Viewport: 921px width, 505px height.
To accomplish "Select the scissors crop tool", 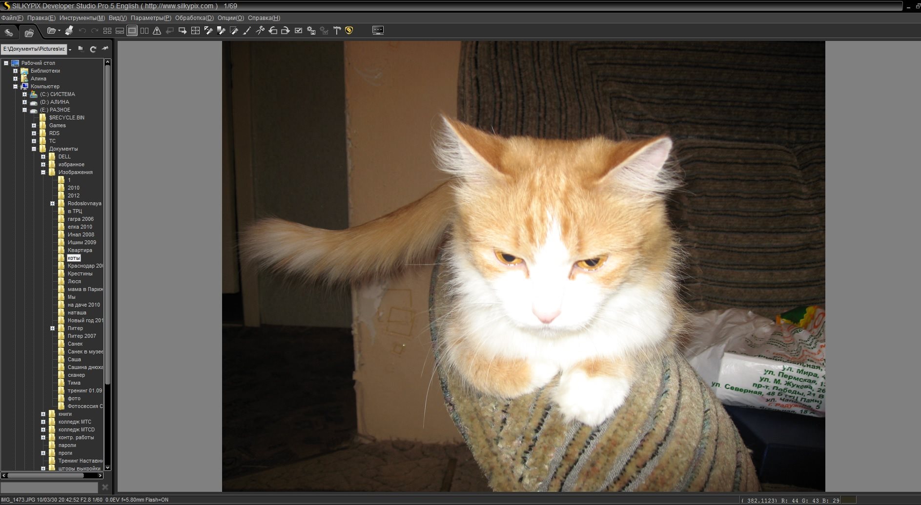I will click(x=260, y=31).
